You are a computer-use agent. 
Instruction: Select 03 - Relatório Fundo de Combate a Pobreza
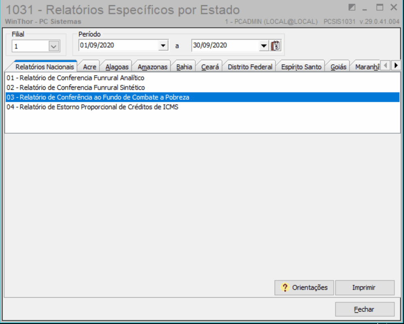coord(202,97)
